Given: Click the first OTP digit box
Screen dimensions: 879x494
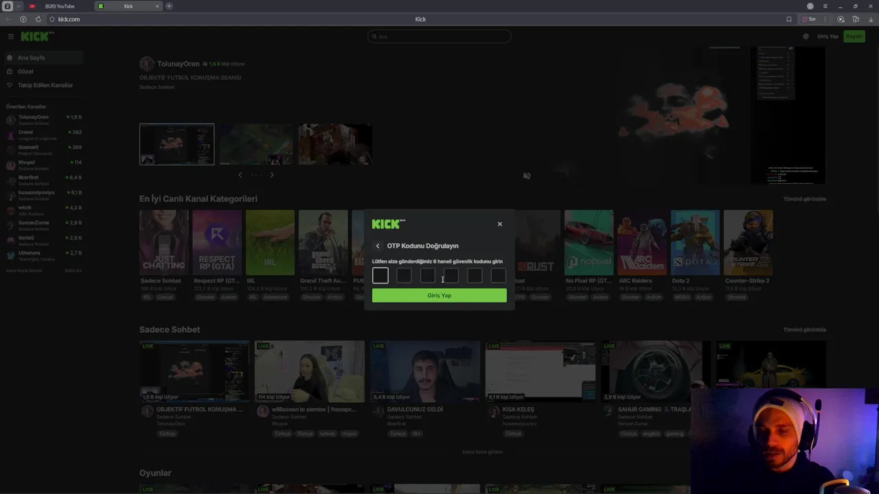Looking at the screenshot, I should coord(380,275).
